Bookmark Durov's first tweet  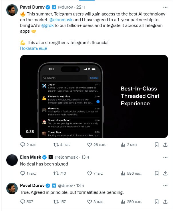point(157,145)
